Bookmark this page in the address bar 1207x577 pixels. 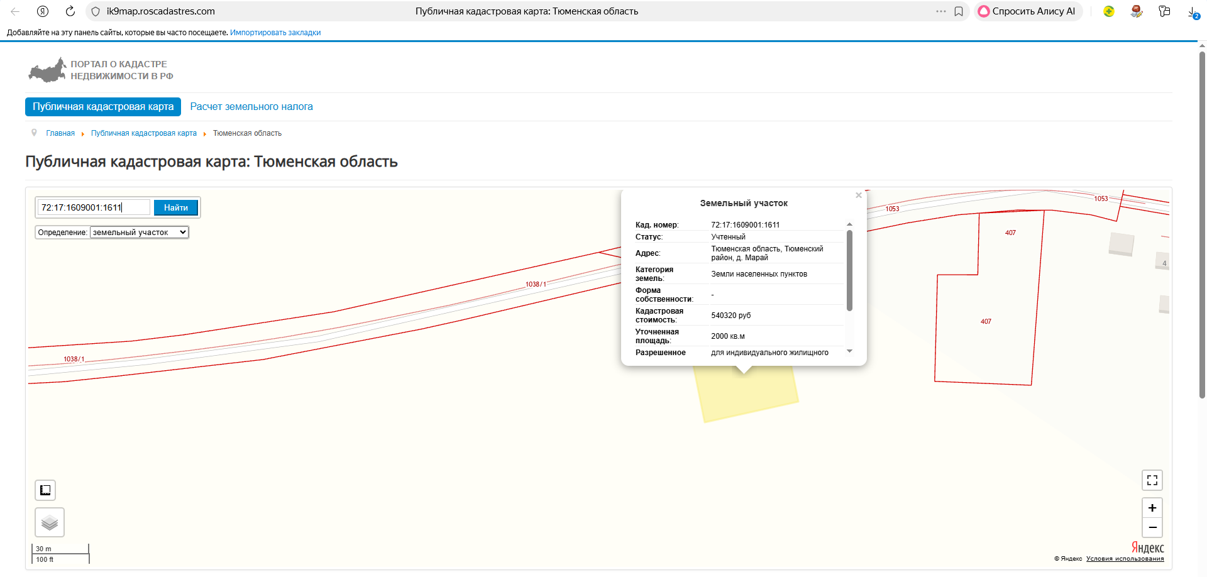click(959, 11)
